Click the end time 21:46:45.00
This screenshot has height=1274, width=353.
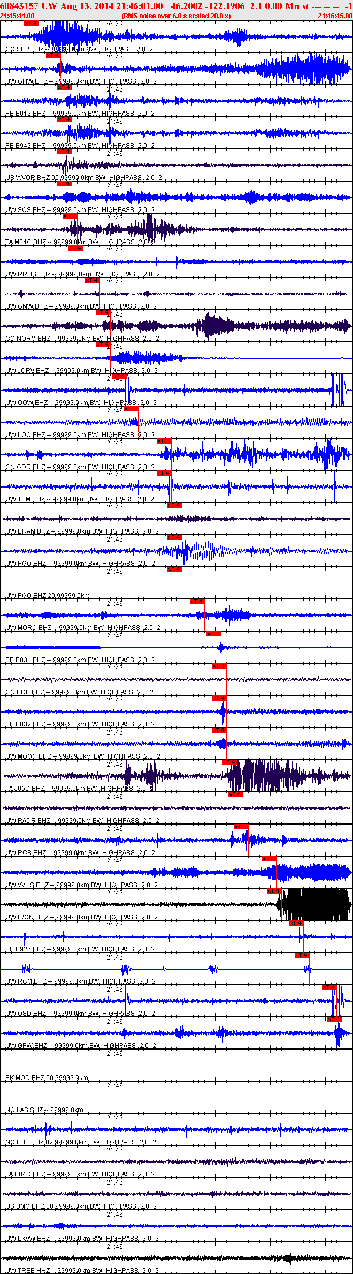pyautogui.click(x=335, y=16)
